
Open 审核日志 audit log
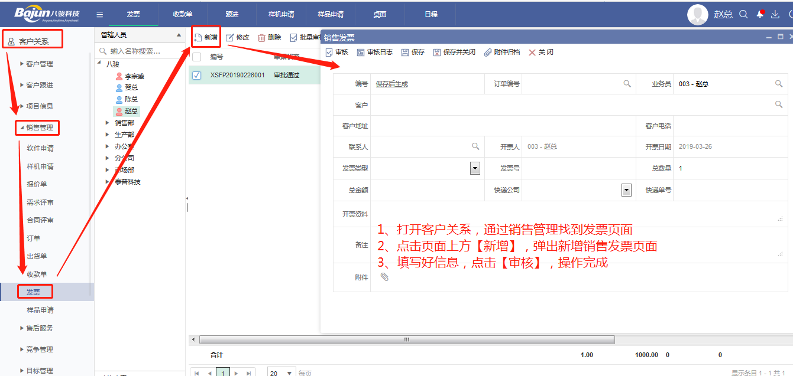point(374,53)
